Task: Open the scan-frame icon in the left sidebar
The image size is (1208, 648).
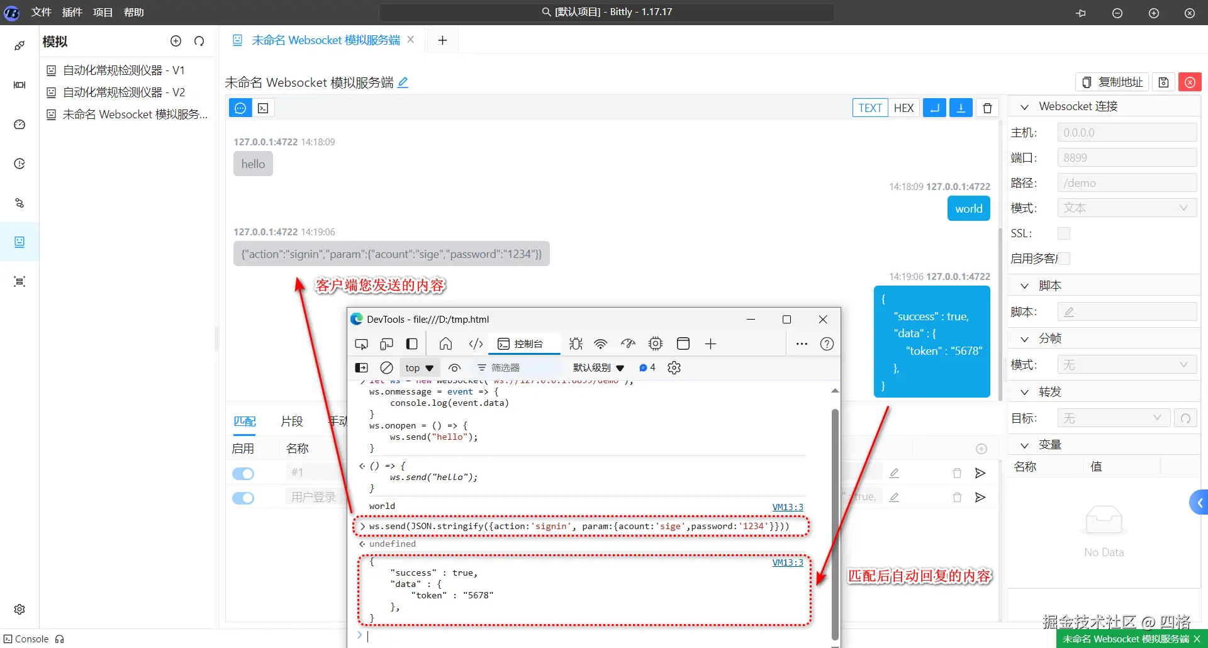Action: [20, 281]
